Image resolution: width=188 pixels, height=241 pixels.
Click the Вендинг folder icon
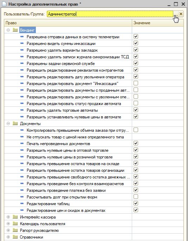15,30
